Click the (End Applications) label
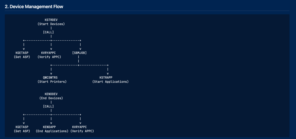This screenshot has width=296, height=139. (x=52, y=131)
